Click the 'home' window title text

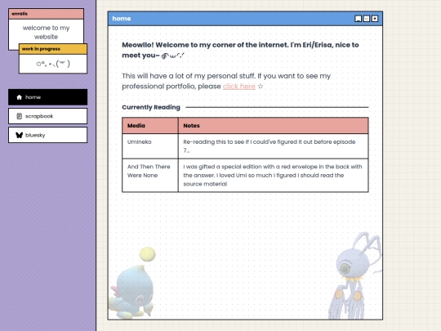(122, 19)
